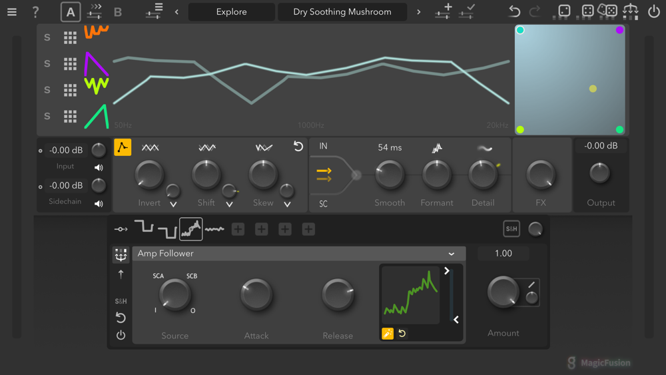666x375 pixels.
Task: Reset the Invert/Shift/Skew section
Action: point(298,147)
